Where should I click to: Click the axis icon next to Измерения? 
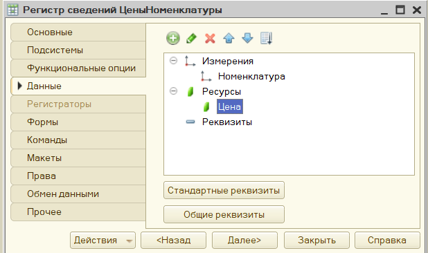click(190, 61)
